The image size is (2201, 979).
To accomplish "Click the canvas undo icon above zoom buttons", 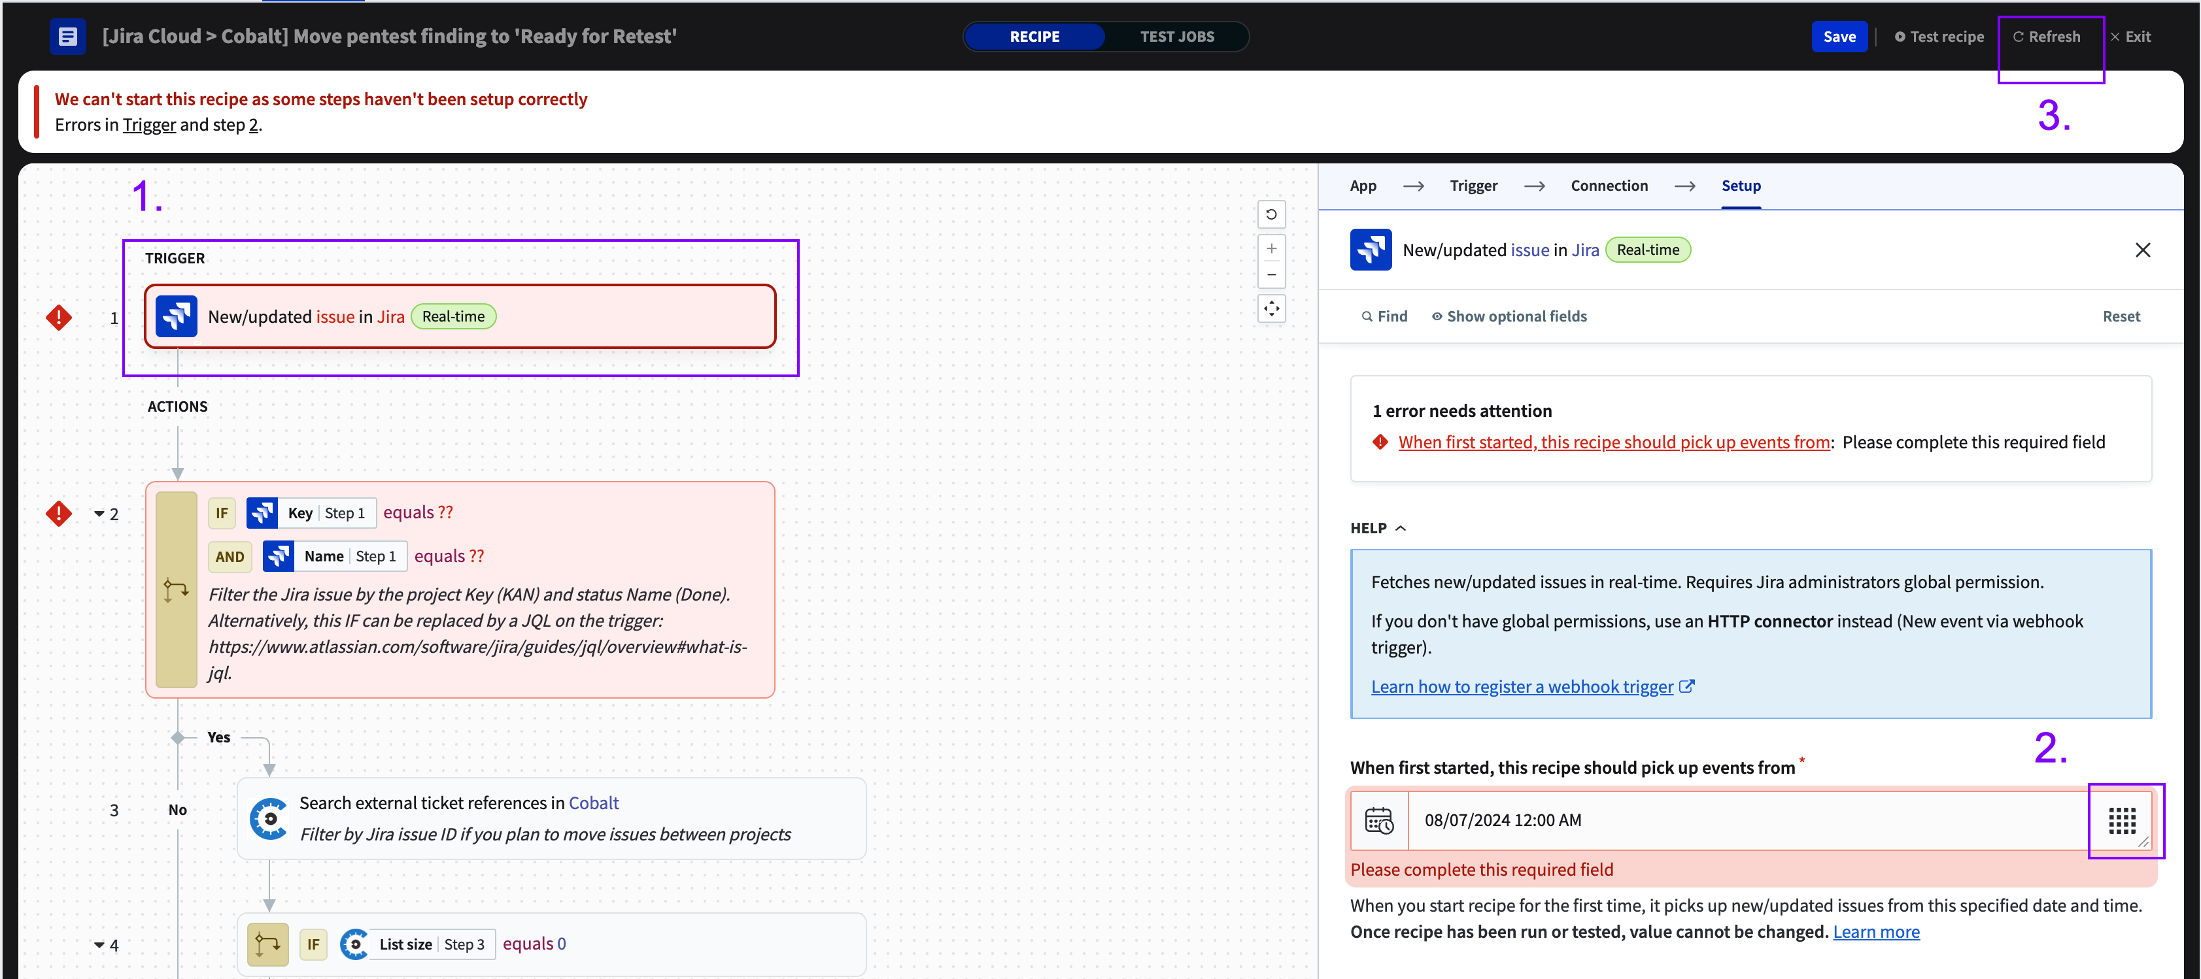I will pyautogui.click(x=1271, y=214).
